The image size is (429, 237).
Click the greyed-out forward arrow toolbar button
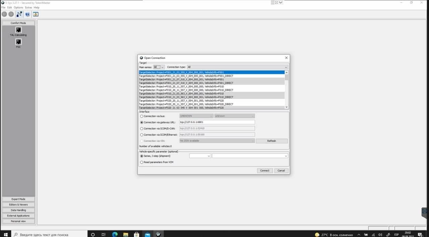point(11,14)
